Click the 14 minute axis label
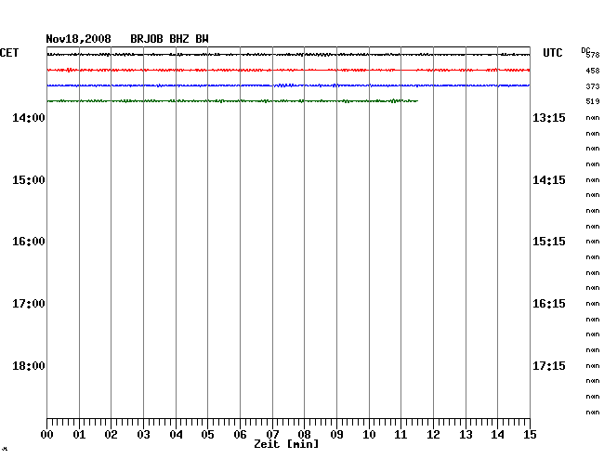Image resolution: width=604 pixels, height=459 pixels. click(x=498, y=435)
